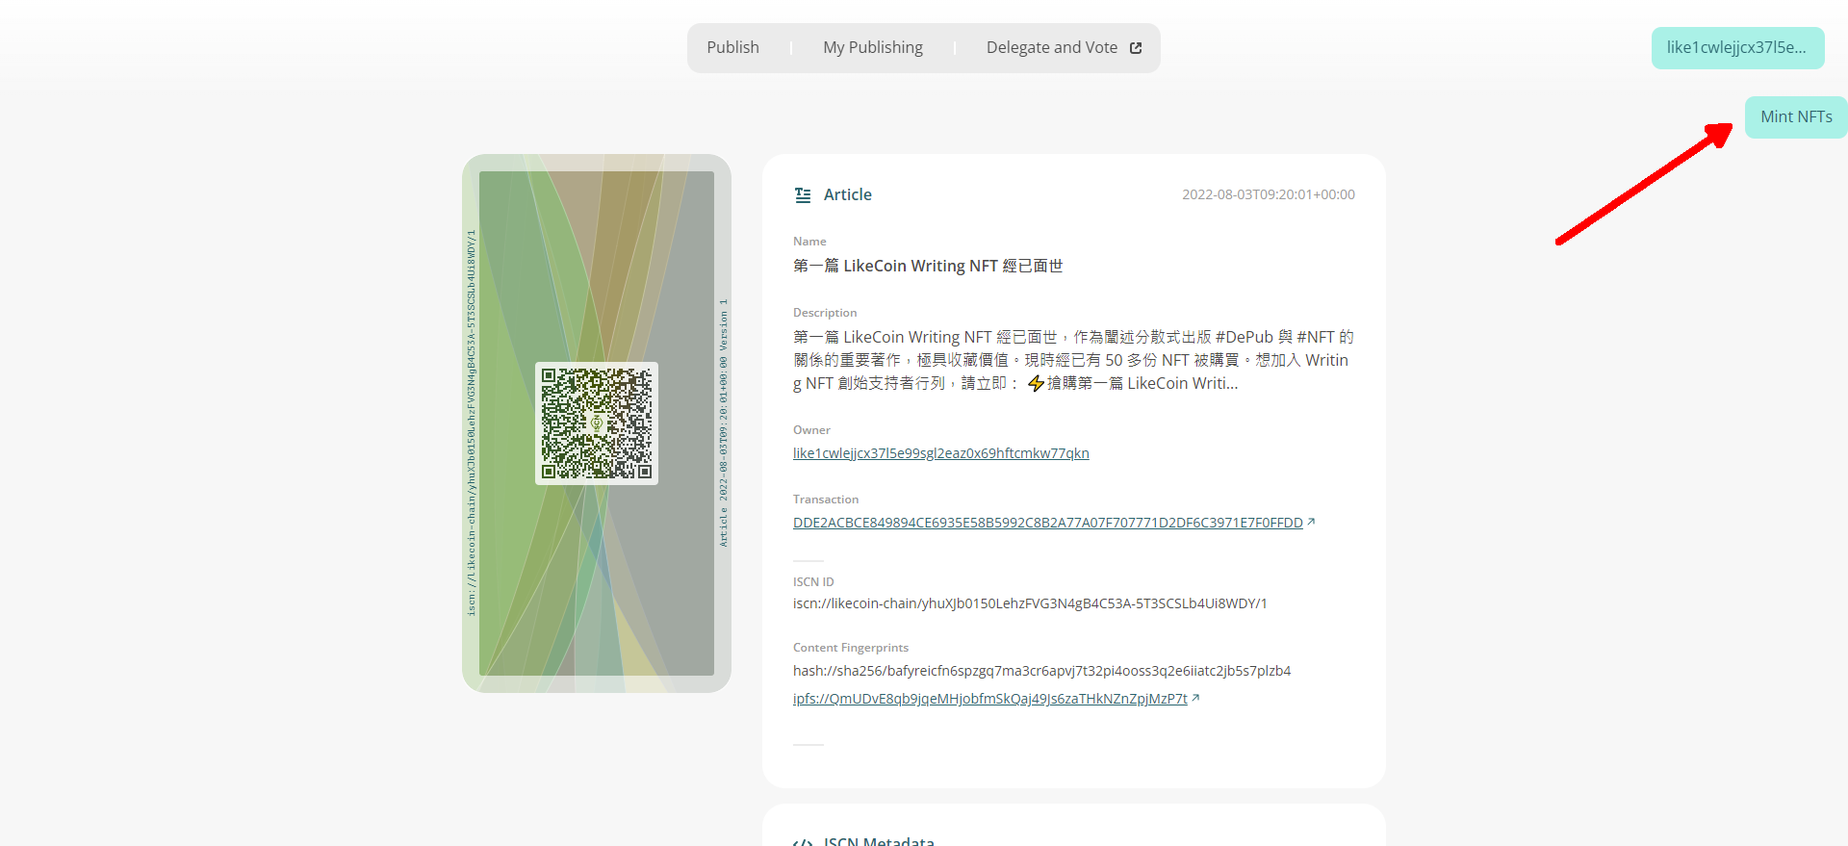Click the ISCN ID field label
Screen dimensions: 1848x846
point(813,582)
